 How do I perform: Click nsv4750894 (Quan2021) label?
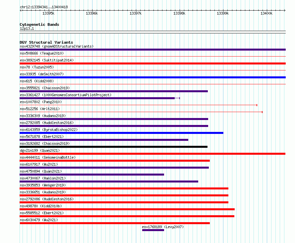tap(41, 171)
